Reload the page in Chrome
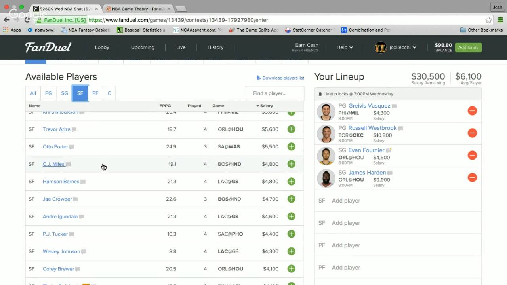The width and height of the screenshot is (507, 285). pos(27,20)
